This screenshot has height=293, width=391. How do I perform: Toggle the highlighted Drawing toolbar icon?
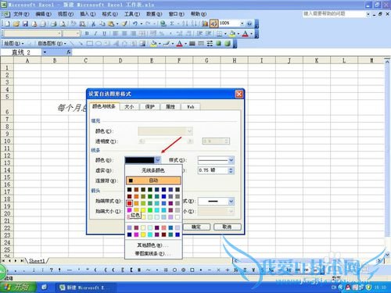click(x=213, y=23)
